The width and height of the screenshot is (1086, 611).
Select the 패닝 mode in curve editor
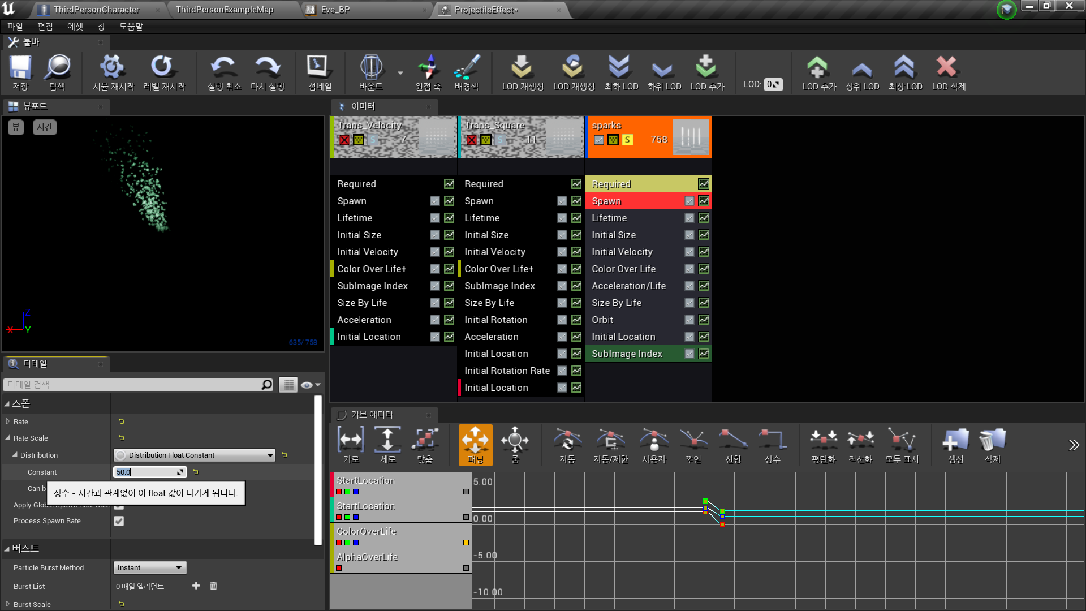pos(475,445)
